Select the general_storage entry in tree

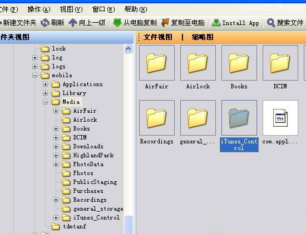pyautogui.click(x=98, y=209)
